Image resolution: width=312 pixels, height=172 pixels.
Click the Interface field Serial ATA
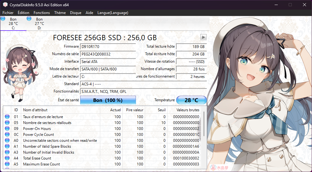(x=108, y=61)
